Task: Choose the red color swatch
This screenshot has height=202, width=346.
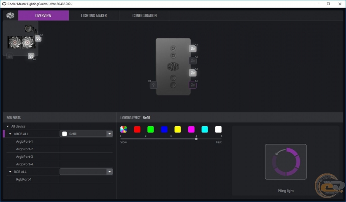Action: pyautogui.click(x=137, y=129)
